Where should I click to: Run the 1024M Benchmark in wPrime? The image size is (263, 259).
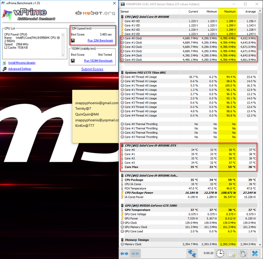tap(98, 61)
